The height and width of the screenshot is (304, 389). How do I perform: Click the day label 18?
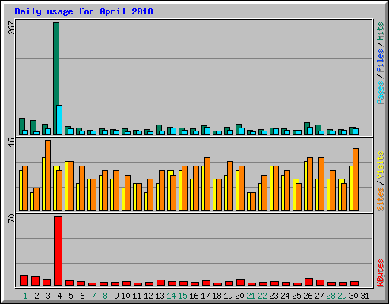point(217,296)
